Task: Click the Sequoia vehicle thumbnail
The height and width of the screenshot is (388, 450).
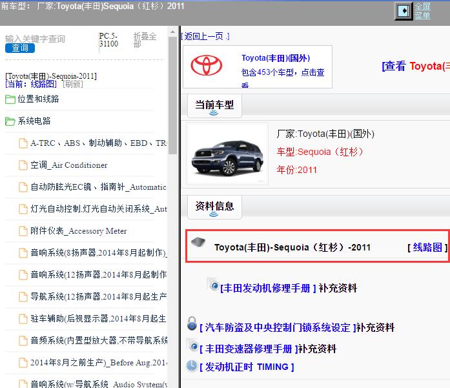Action: pos(227,154)
